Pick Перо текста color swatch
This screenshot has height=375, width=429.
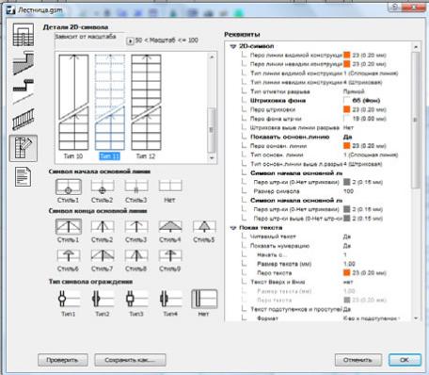pyautogui.click(x=347, y=272)
